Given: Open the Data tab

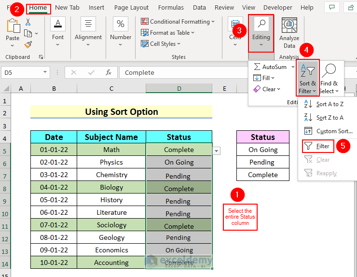Looking at the screenshot, I should 199,8.
